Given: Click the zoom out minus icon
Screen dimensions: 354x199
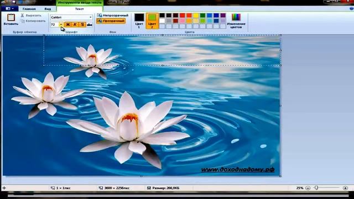Looking at the screenshot, I should (x=308, y=188).
